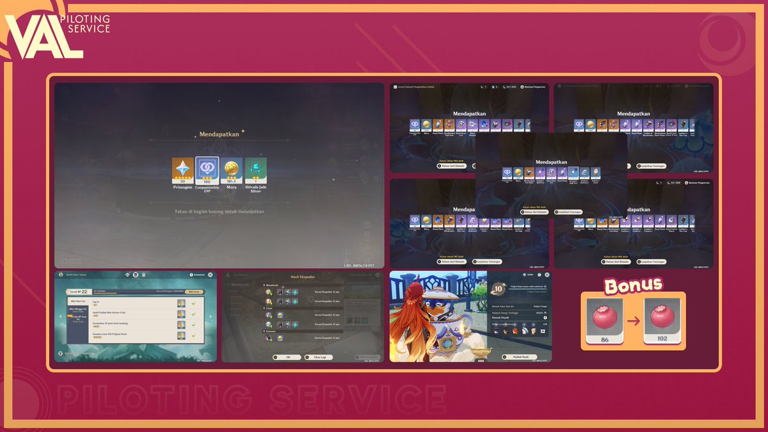This screenshot has height=432, width=768.
Task: Click the info icon beside Rumah Klasik
Action: pyautogui.click(x=545, y=317)
